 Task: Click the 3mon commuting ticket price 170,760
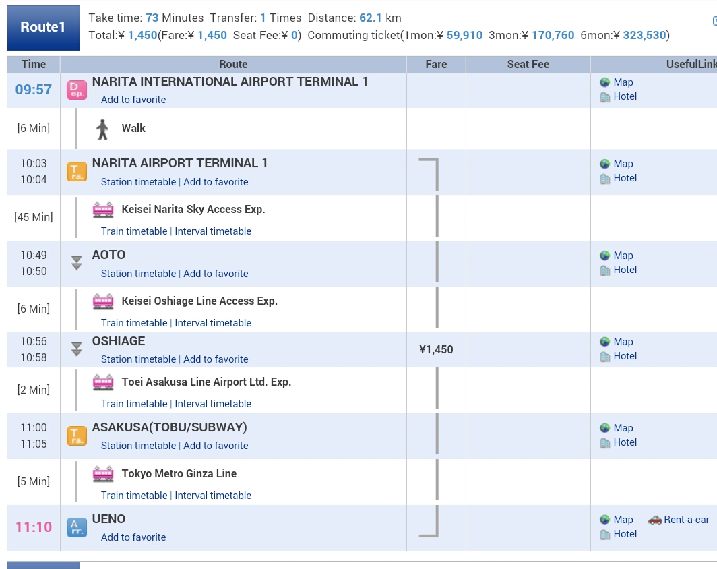(553, 36)
